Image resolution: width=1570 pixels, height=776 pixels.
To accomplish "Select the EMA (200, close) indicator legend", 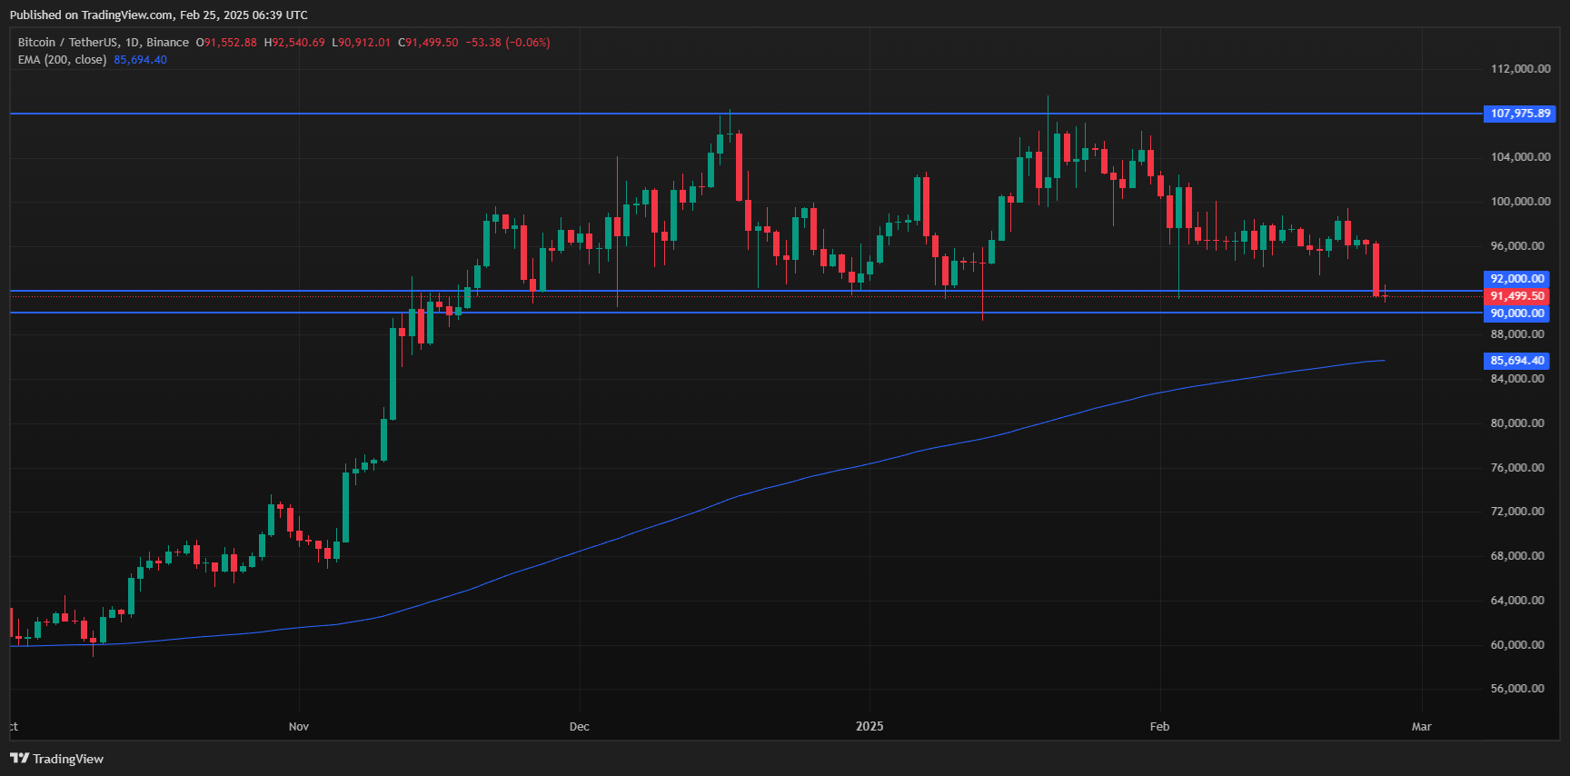I will [x=62, y=60].
